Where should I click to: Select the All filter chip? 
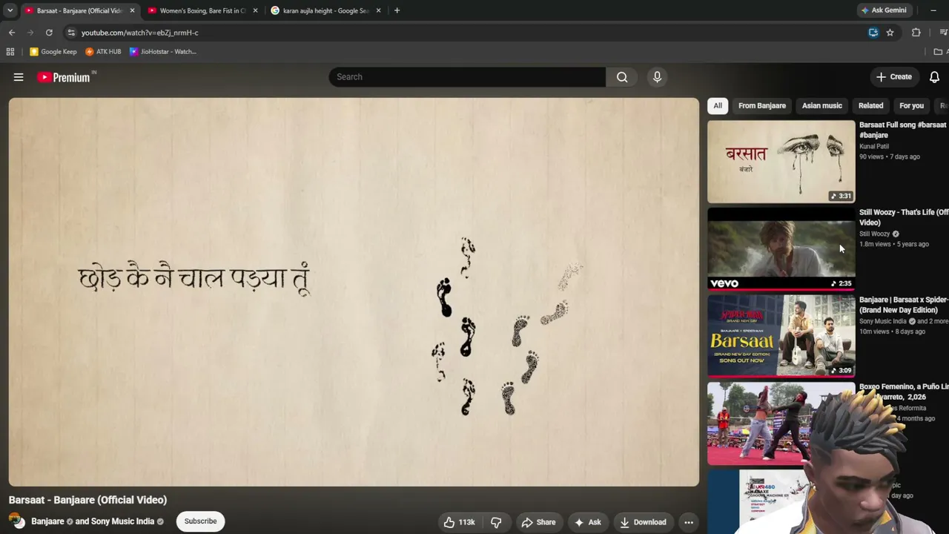[x=718, y=105]
